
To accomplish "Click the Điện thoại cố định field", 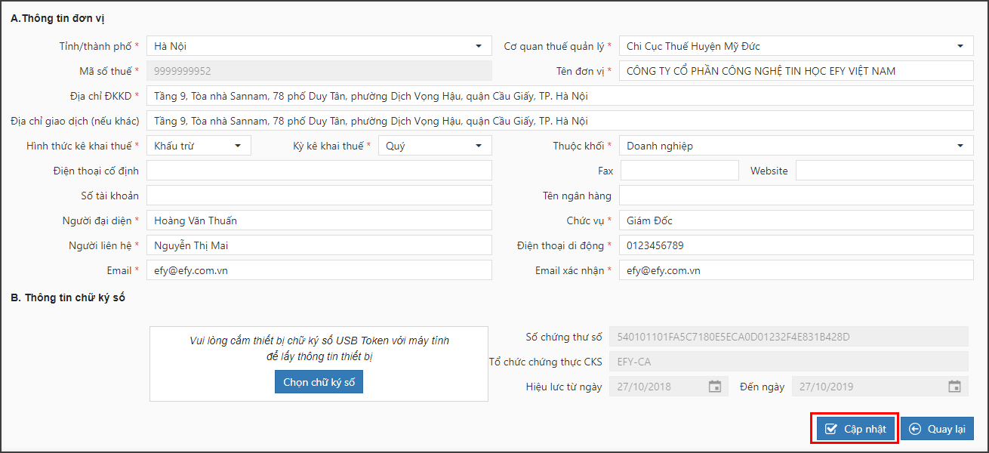I will coord(319,171).
